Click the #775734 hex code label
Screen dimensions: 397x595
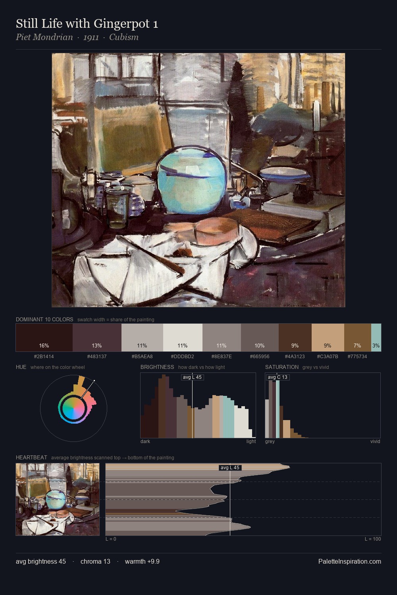357,356
